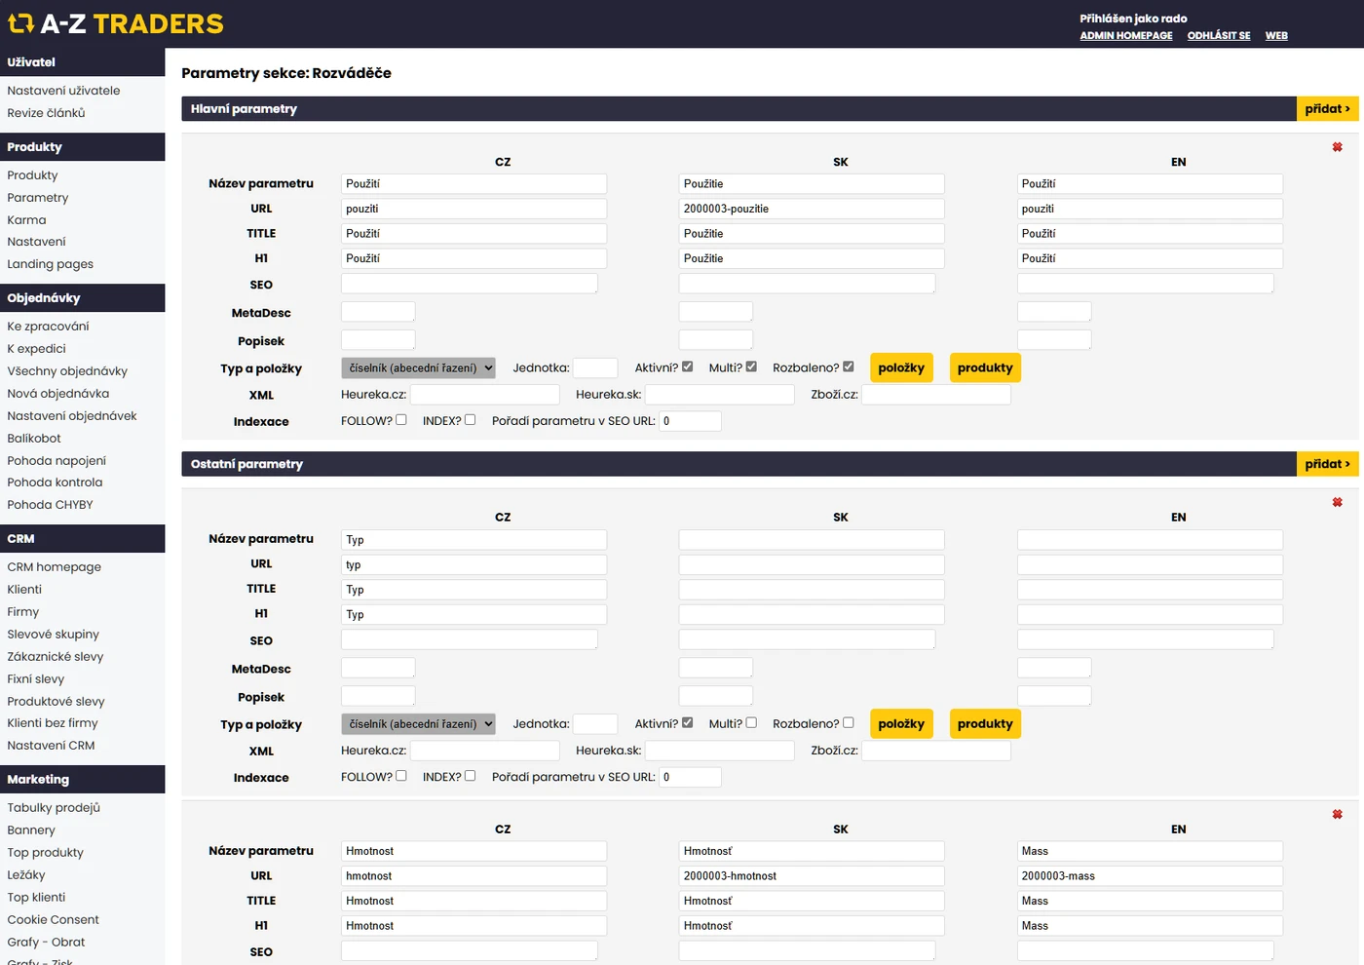Image resolution: width=1364 pixels, height=965 pixels.
Task: Delete the Použití parameter with red X
Action: 1337,147
